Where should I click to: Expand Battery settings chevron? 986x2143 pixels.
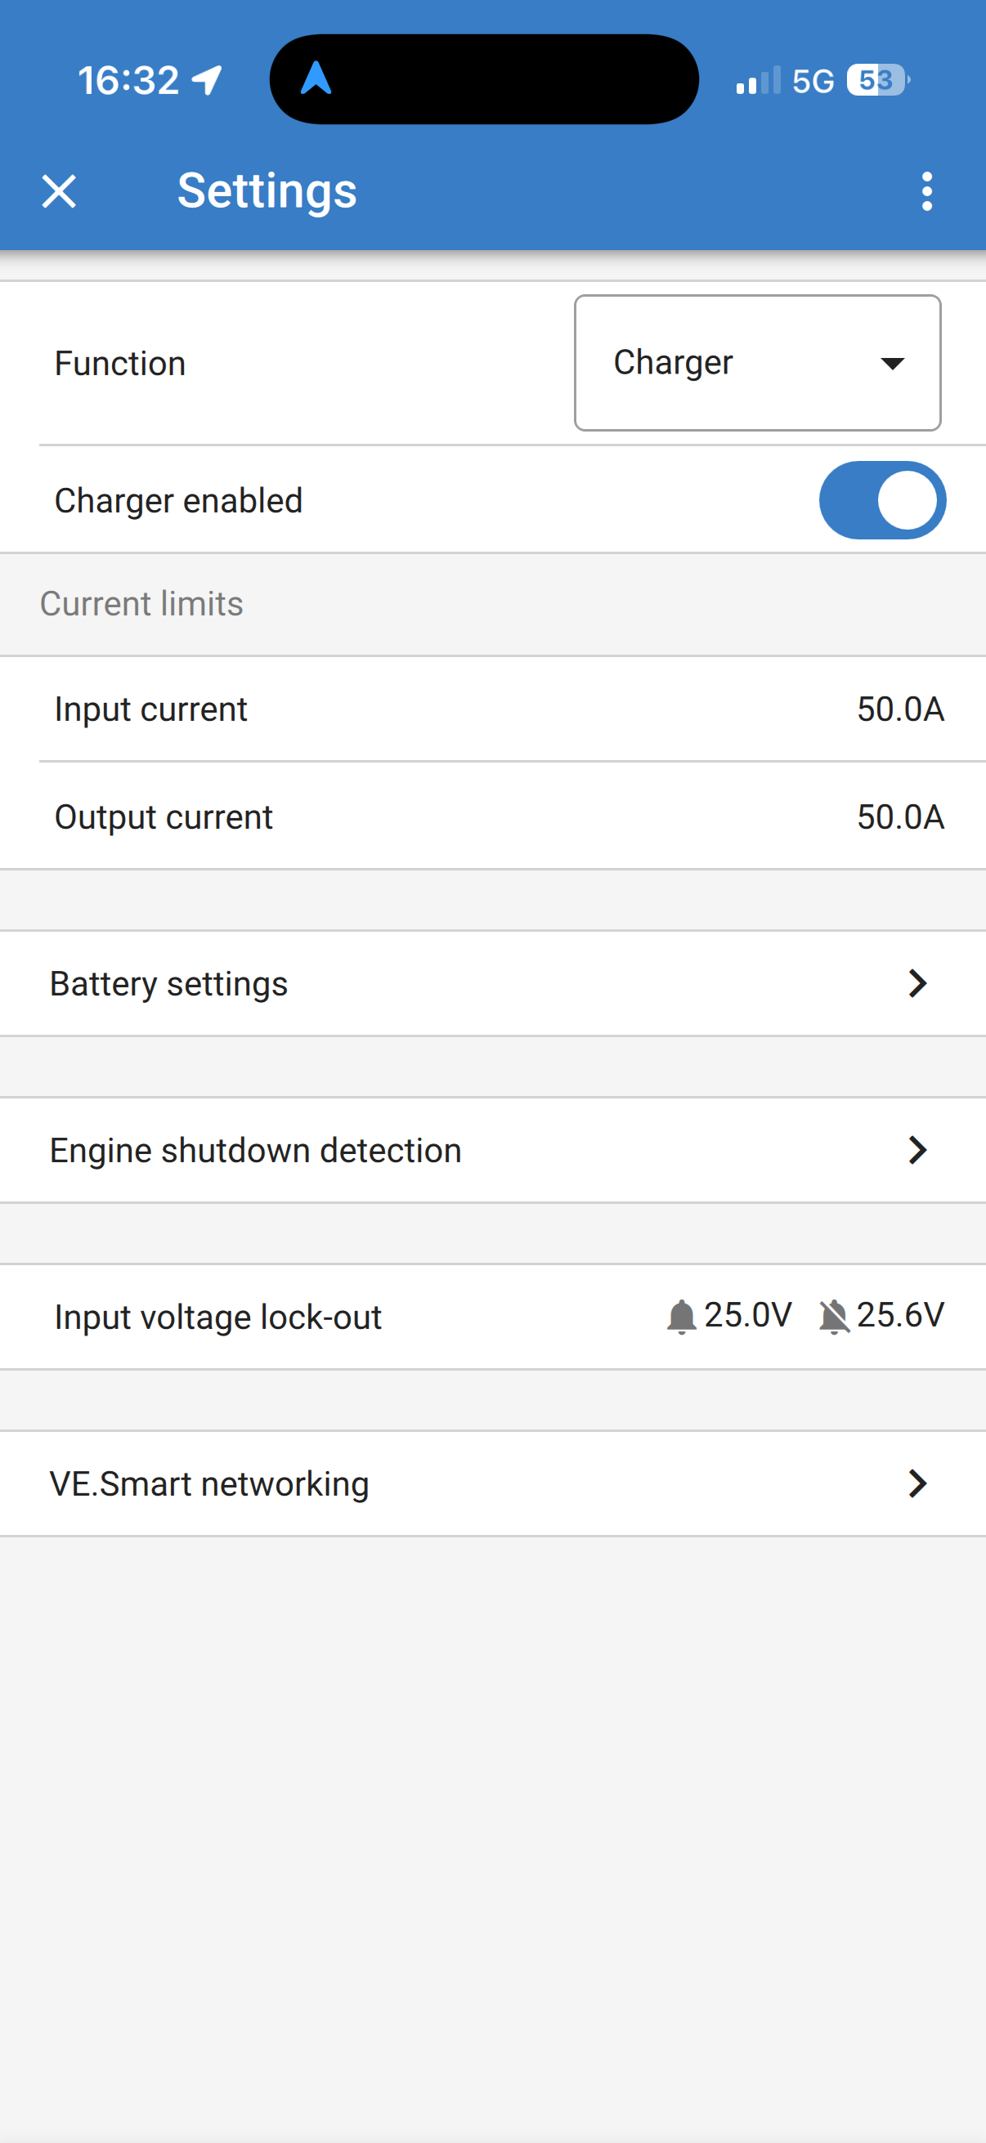(x=917, y=983)
